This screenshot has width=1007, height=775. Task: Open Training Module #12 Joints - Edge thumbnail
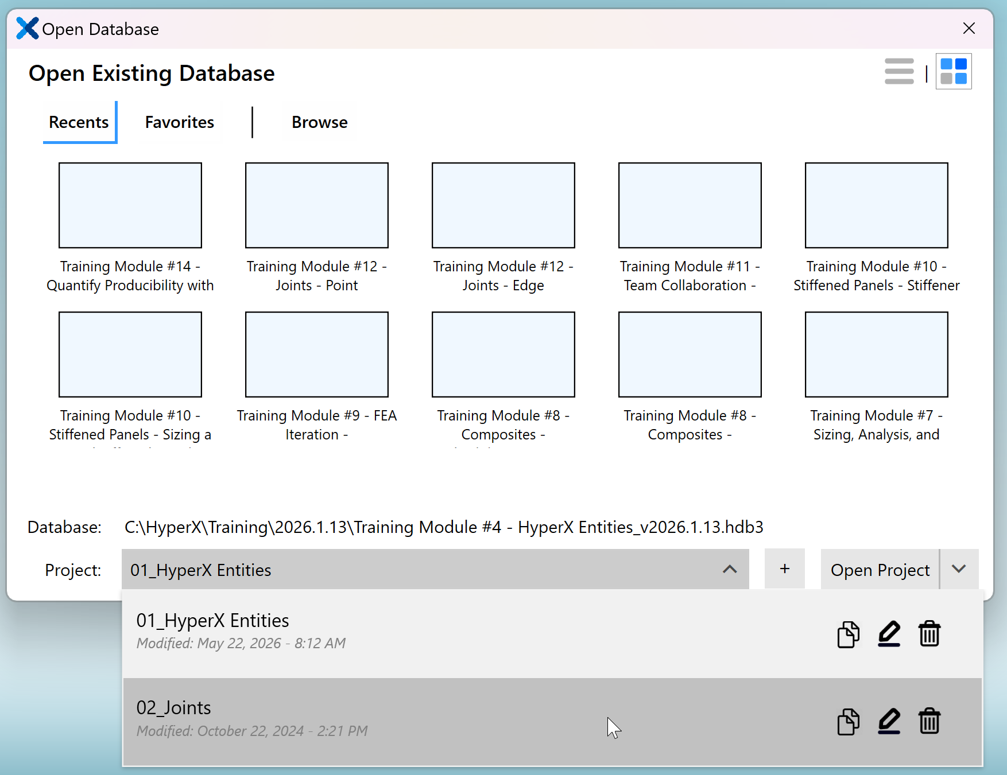point(503,205)
